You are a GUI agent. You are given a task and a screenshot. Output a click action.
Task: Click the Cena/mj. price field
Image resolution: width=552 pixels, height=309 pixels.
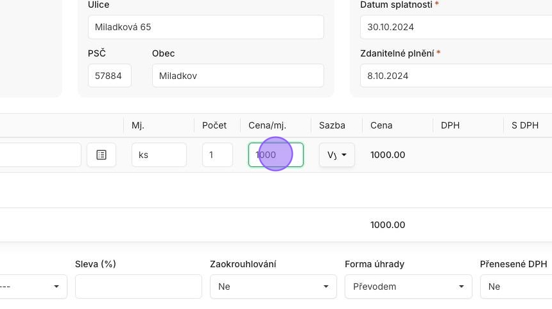pyautogui.click(x=276, y=155)
